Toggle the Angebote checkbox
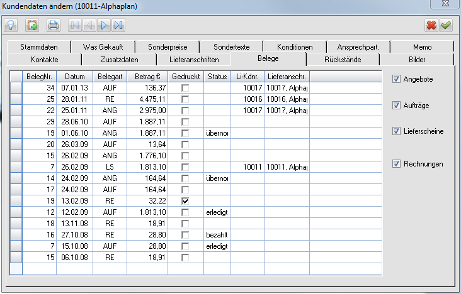 (396, 79)
